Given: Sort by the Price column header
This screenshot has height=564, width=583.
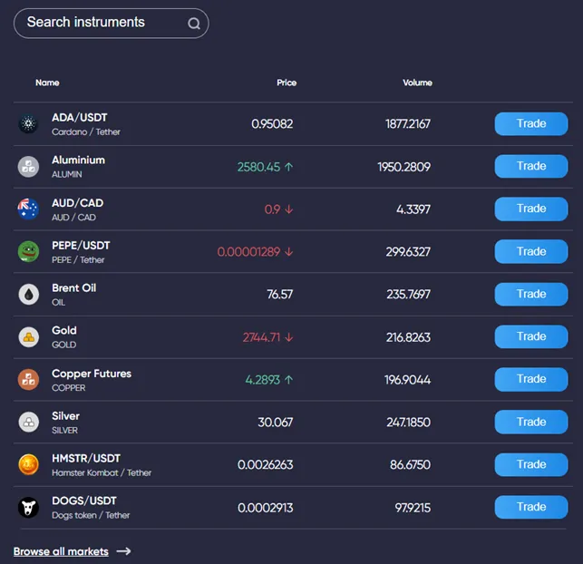Looking at the screenshot, I should coord(287,83).
